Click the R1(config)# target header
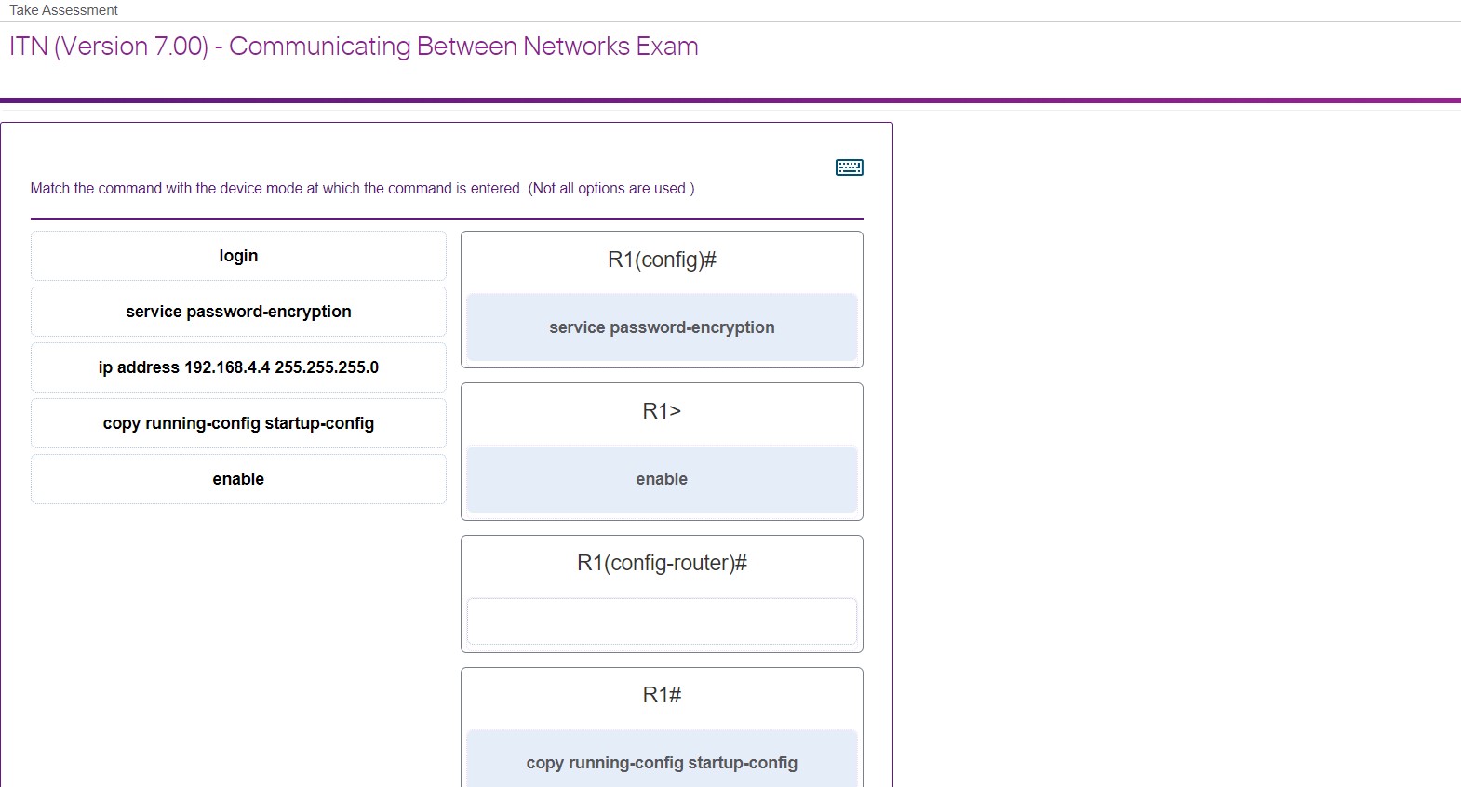 661,260
